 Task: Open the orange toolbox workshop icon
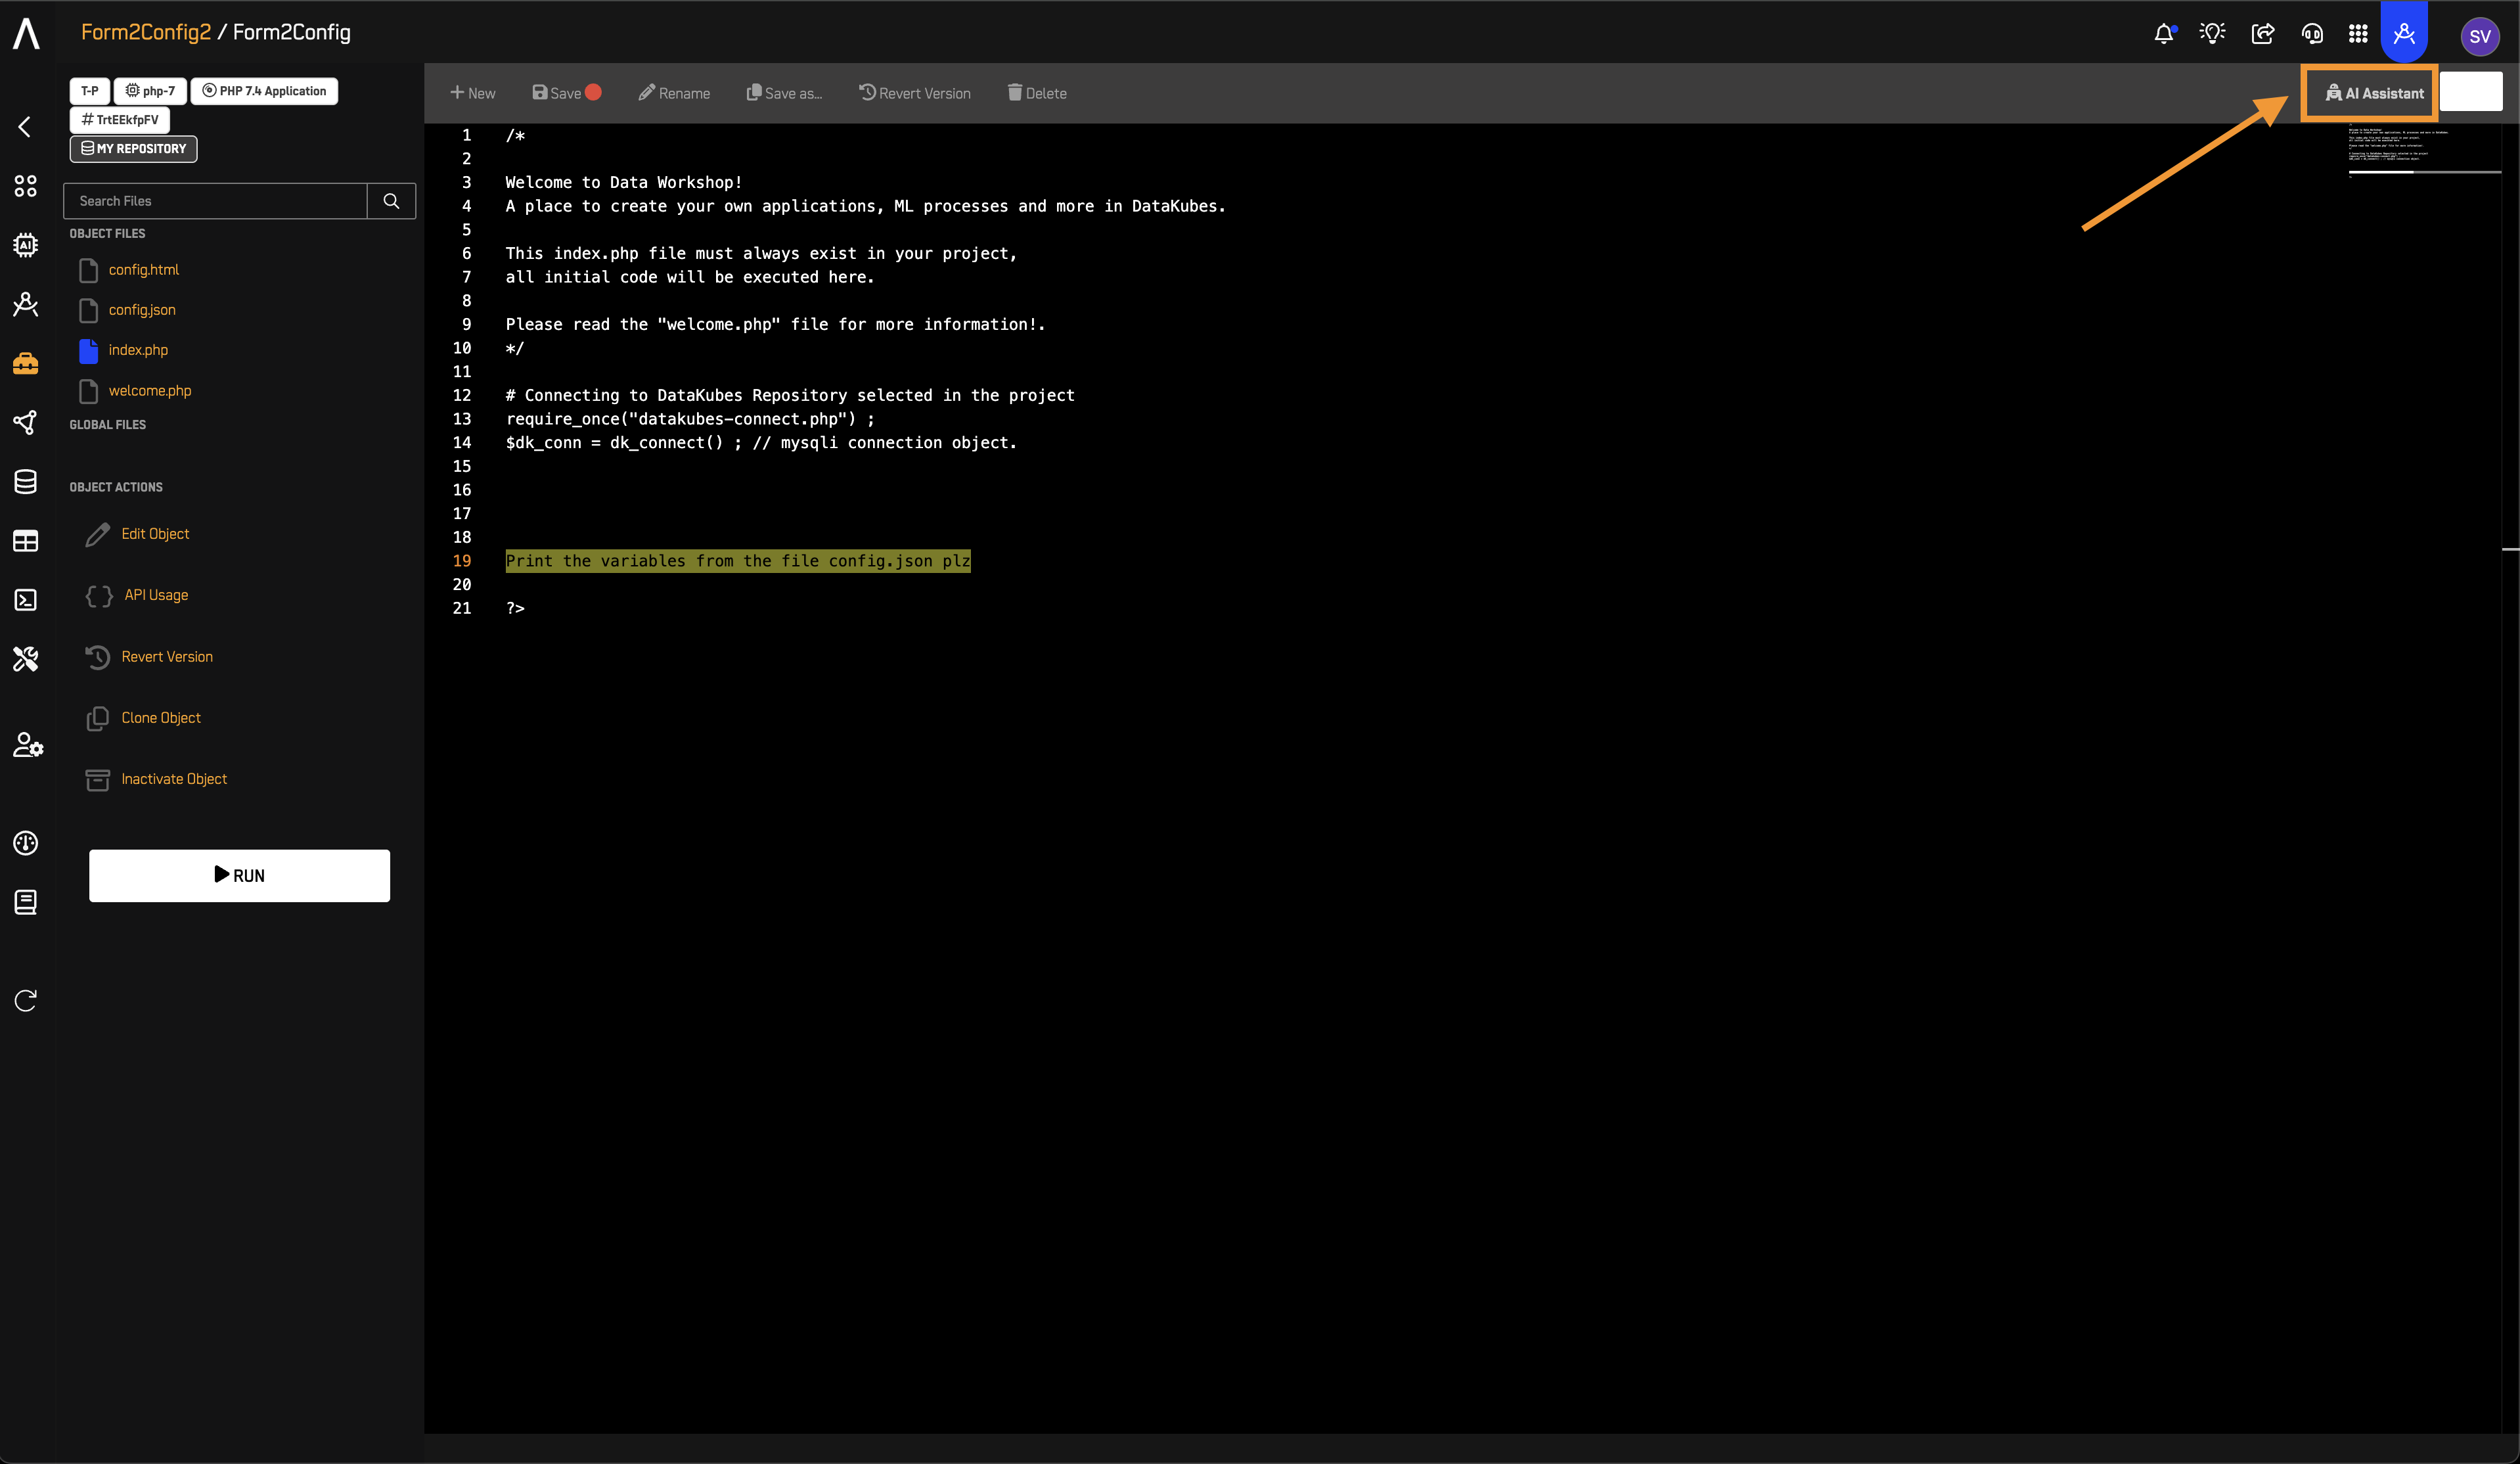pyautogui.click(x=26, y=363)
